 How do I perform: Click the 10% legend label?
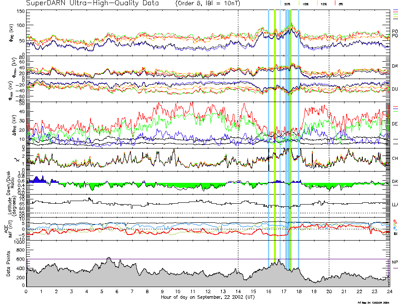coord(324,3)
